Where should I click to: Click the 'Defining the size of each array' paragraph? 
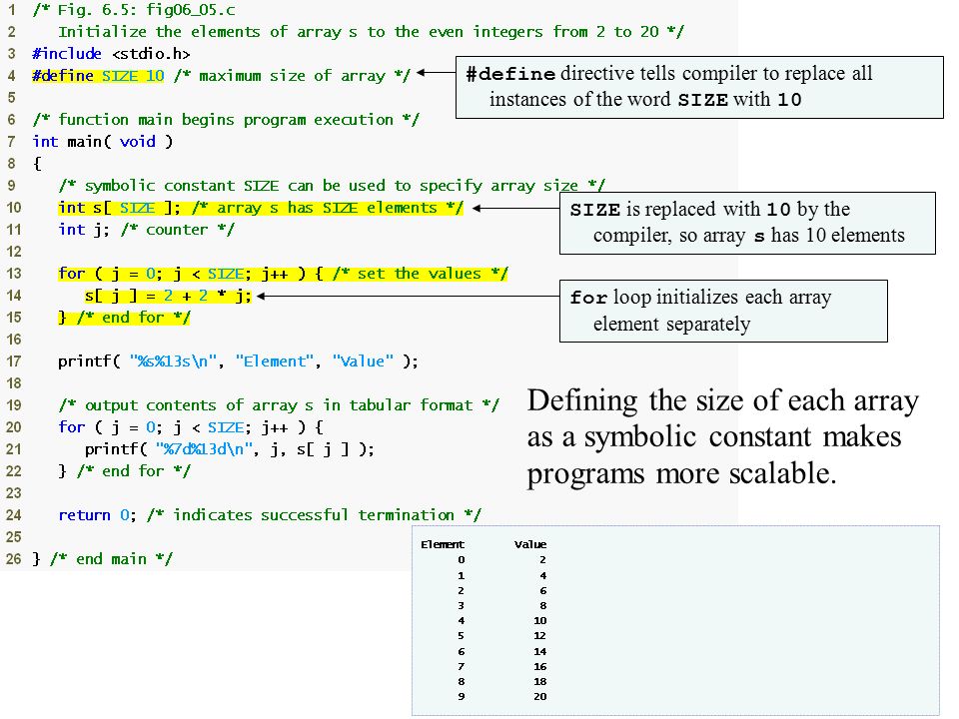tap(723, 437)
